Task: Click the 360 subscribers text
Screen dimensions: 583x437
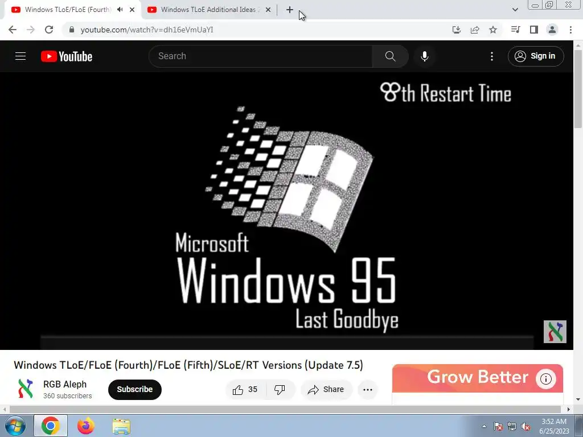Action: 67,396
